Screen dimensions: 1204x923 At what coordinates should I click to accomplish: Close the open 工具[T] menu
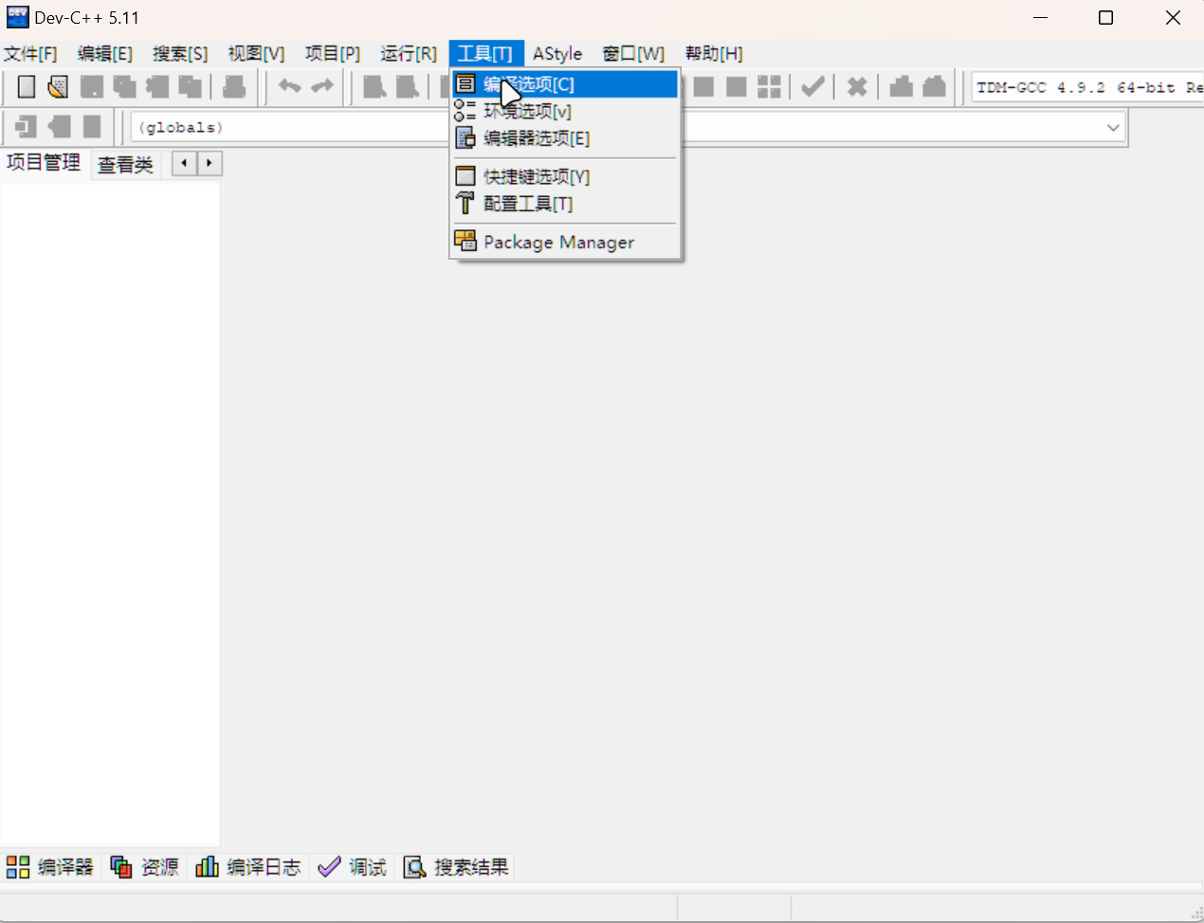pos(485,54)
